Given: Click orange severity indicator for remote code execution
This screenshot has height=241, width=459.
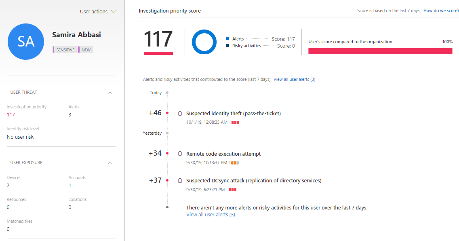Looking at the screenshot, I should (235, 163).
